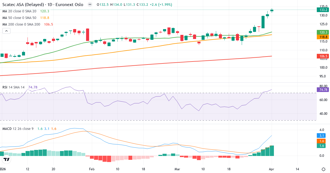Click the green 120.3 MA price tag
The height and width of the screenshot is (173, 330).
click(x=323, y=32)
